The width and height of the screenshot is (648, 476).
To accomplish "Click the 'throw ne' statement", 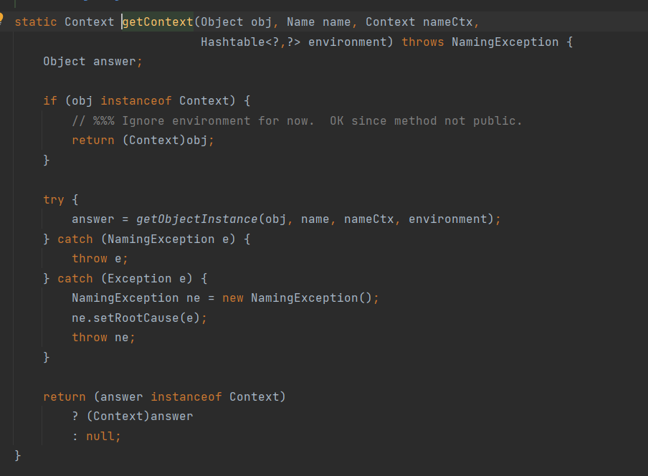I will pyautogui.click(x=103, y=337).
